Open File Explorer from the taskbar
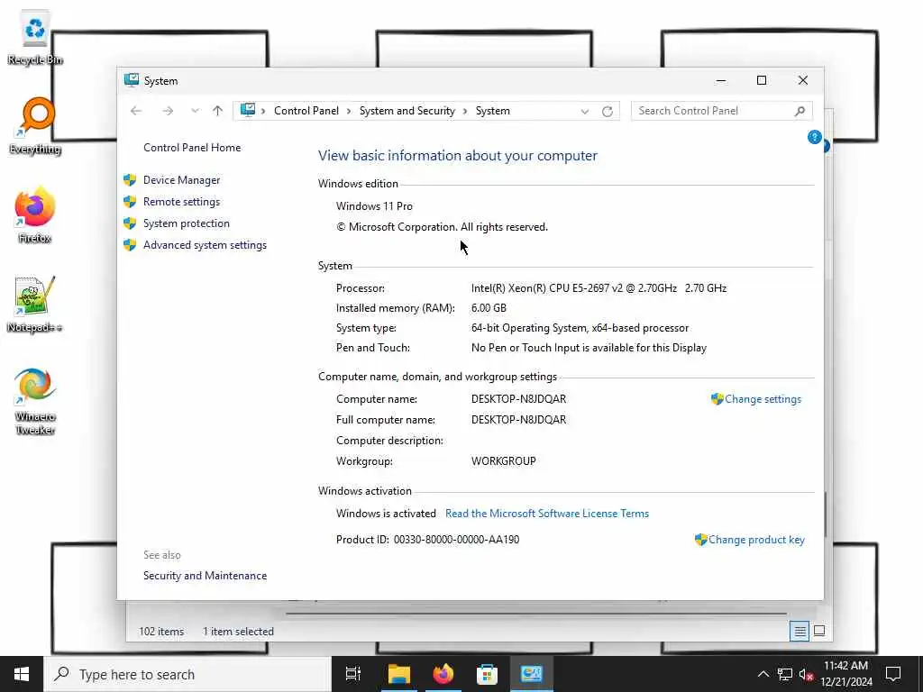 pyautogui.click(x=399, y=674)
